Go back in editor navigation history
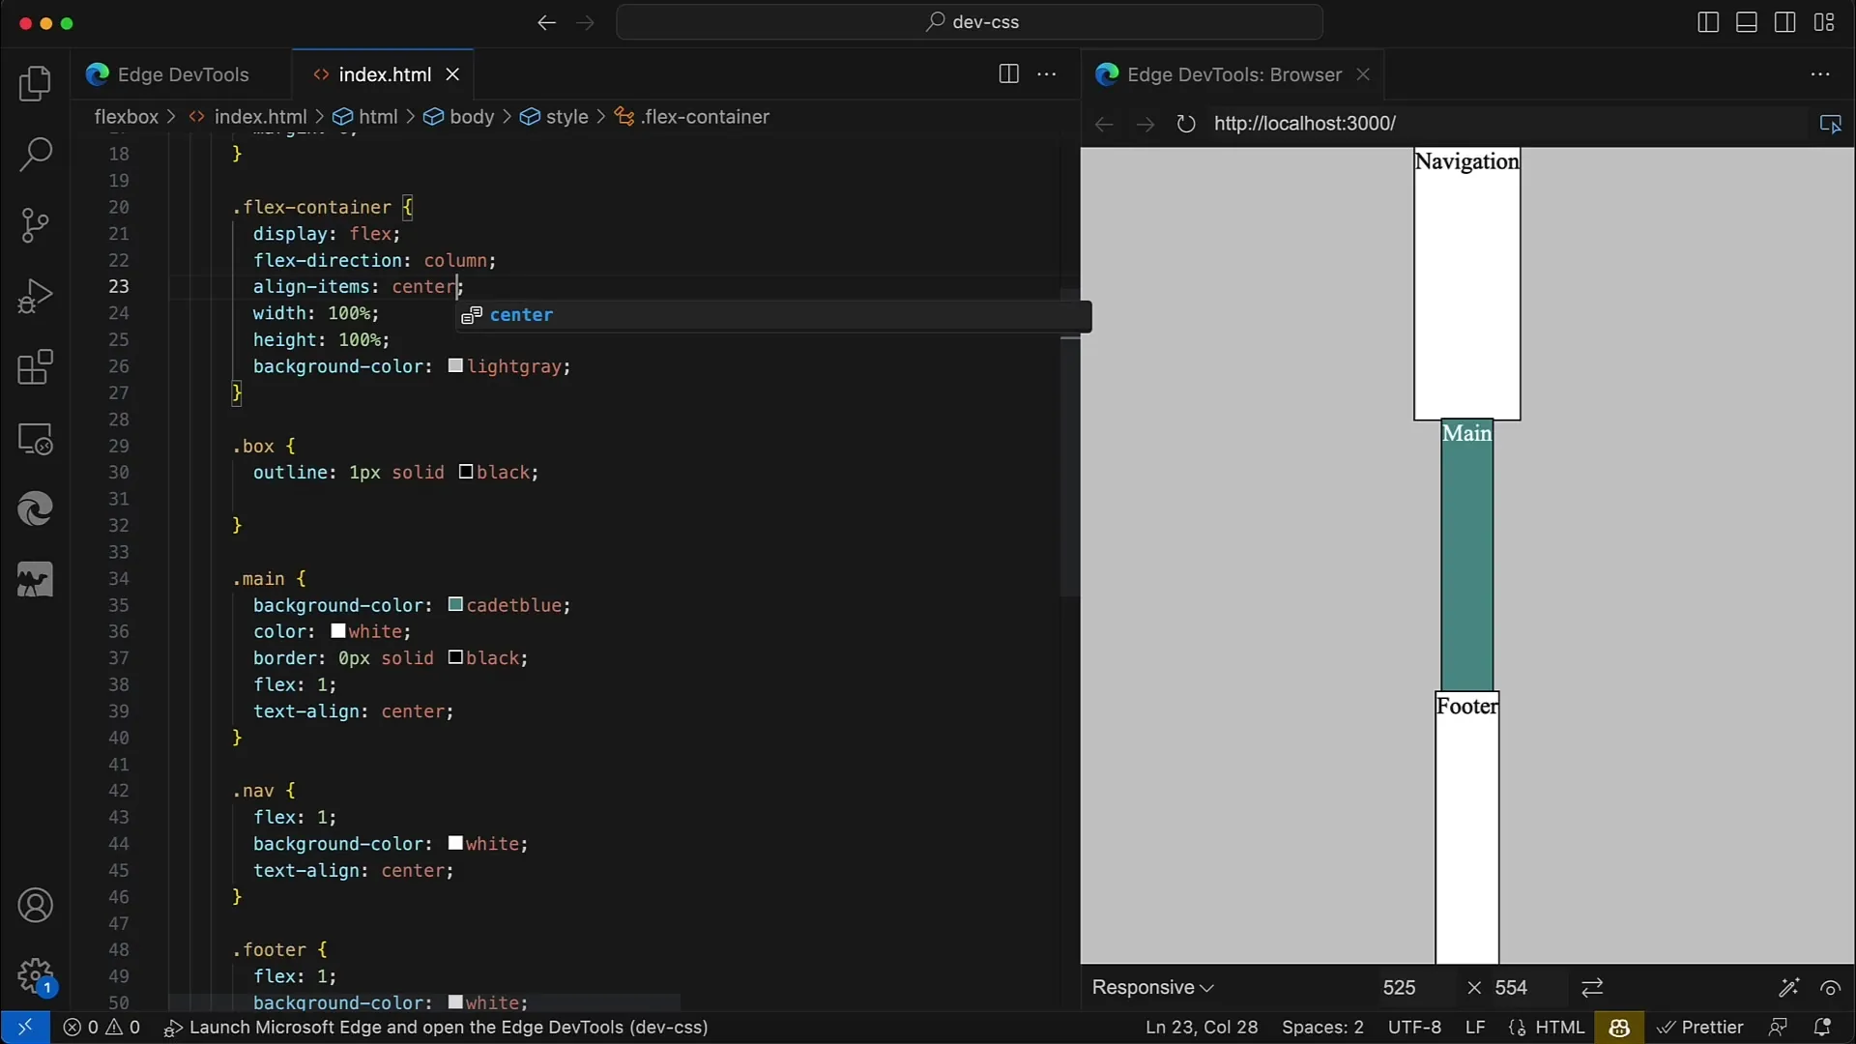The width and height of the screenshot is (1856, 1044). coord(546,22)
